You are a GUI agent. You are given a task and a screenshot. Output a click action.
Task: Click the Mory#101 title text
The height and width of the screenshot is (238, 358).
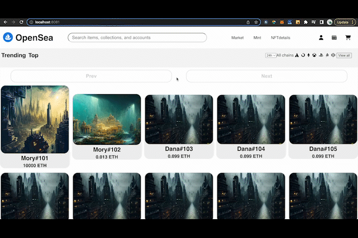[34, 158]
